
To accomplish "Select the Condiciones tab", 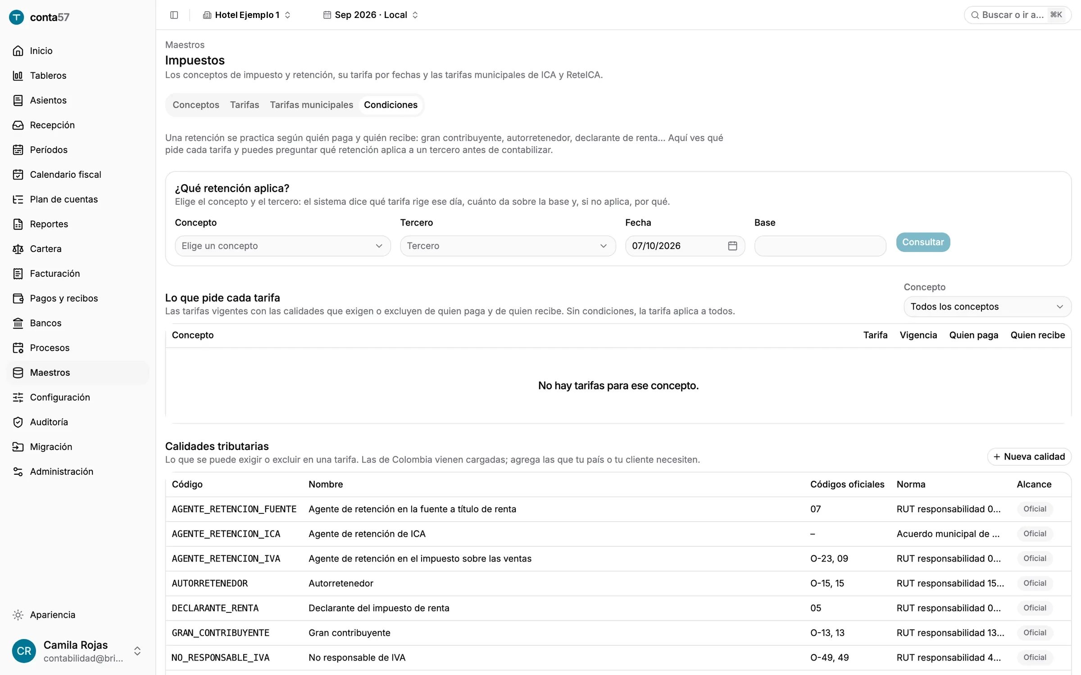I will [x=391, y=105].
